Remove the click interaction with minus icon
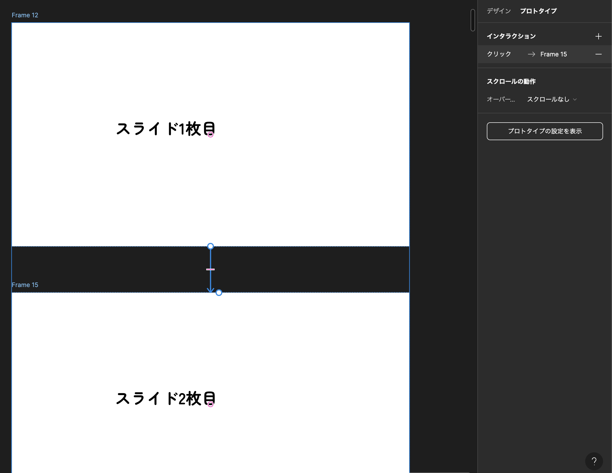 (x=598, y=54)
